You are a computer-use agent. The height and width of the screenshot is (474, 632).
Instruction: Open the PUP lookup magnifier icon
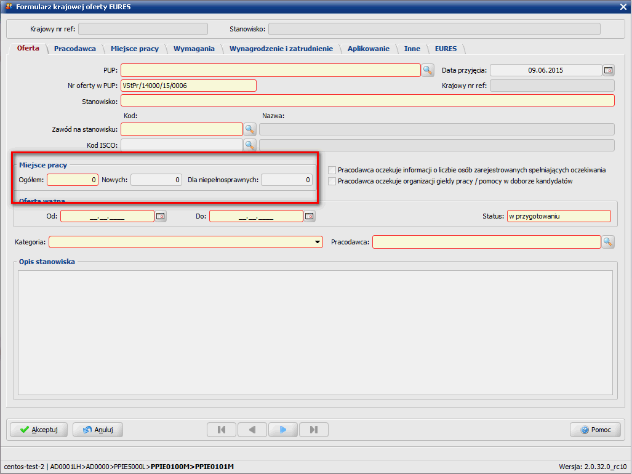tap(428, 70)
